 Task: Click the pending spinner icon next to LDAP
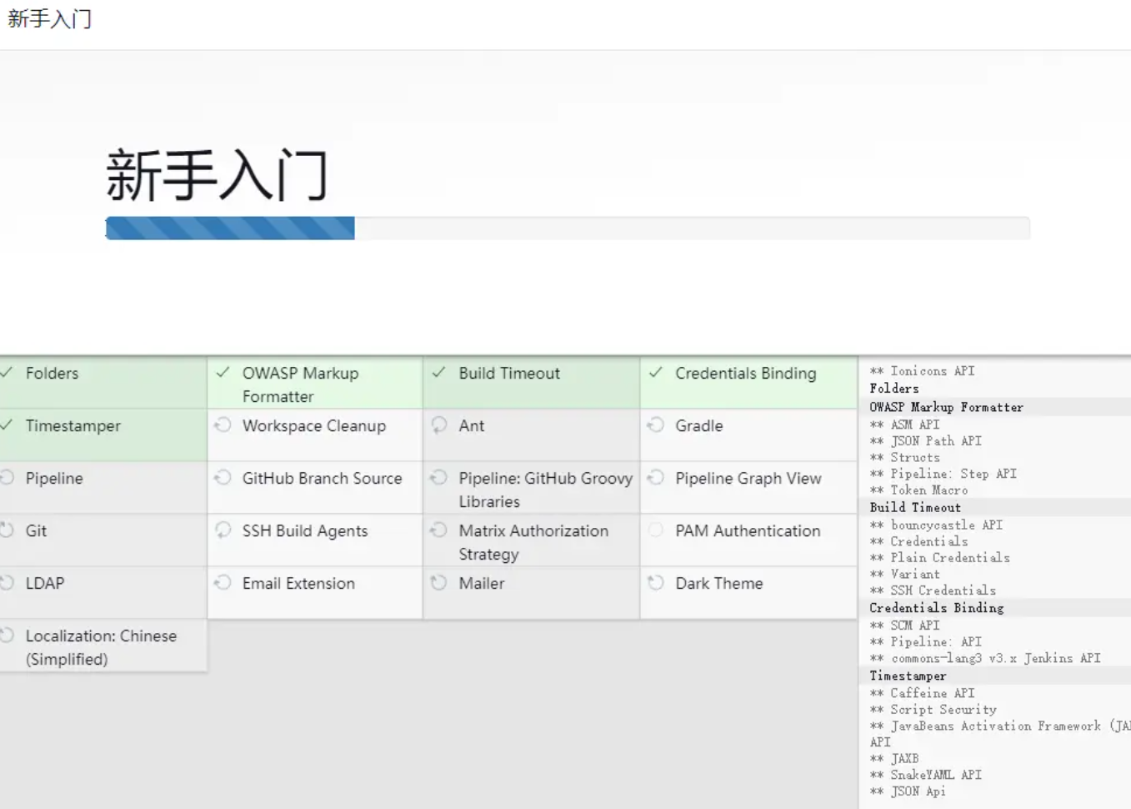tap(7, 583)
